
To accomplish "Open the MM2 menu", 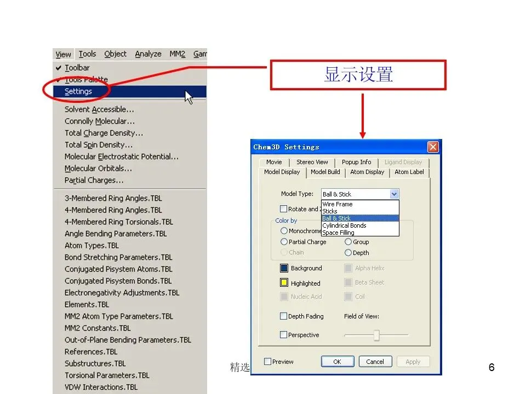I will [x=177, y=54].
